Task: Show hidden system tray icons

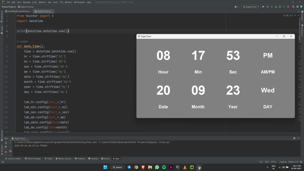Action: tap(268, 167)
